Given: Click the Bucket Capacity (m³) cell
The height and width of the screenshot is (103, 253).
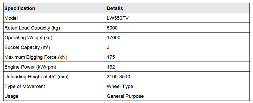Looking at the screenshot, I should [x=54, y=47].
